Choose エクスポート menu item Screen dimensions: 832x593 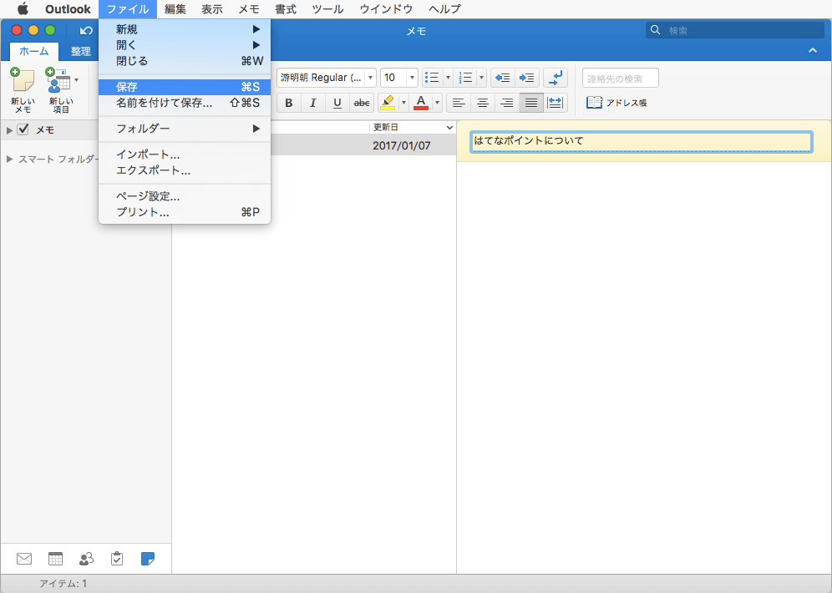tap(185, 170)
